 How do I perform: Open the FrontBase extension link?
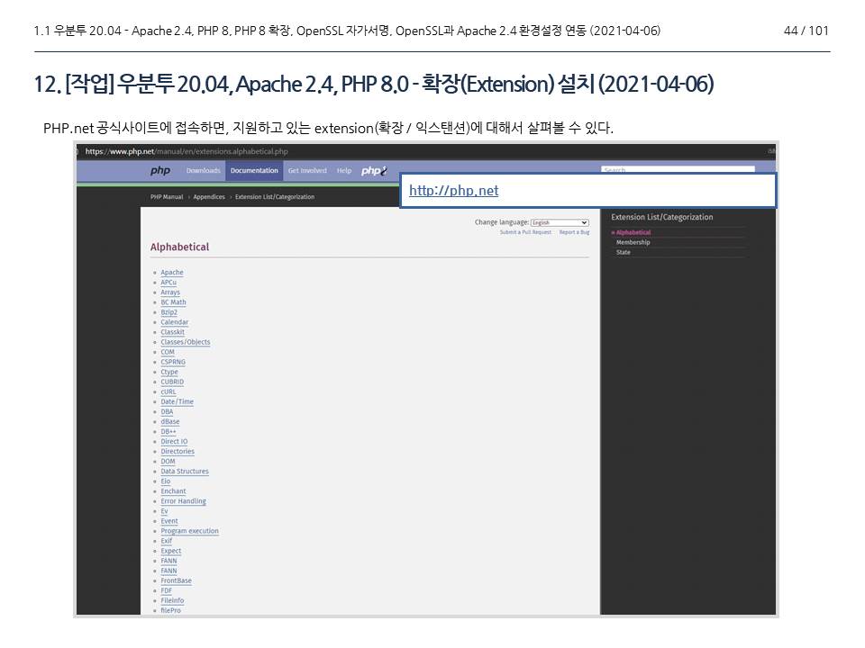point(176,580)
